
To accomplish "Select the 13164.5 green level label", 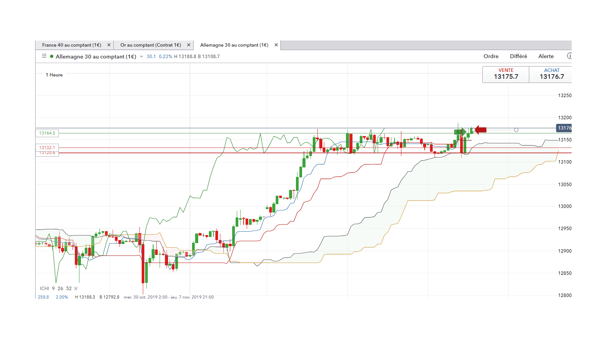I will (47, 133).
